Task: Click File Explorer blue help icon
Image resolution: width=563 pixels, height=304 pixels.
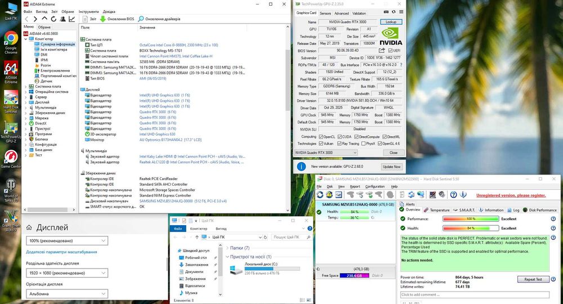Action: click(x=310, y=228)
